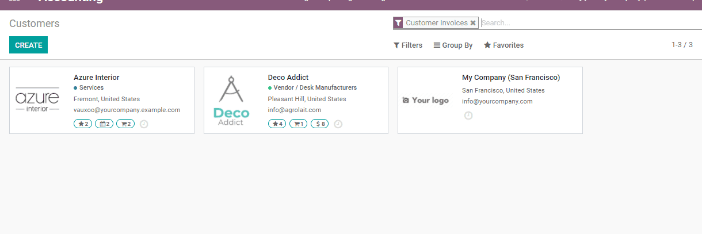Viewport: 702px width, 234px height.
Task: Click the Azure Interior logo thumbnail
Action: coord(37,100)
